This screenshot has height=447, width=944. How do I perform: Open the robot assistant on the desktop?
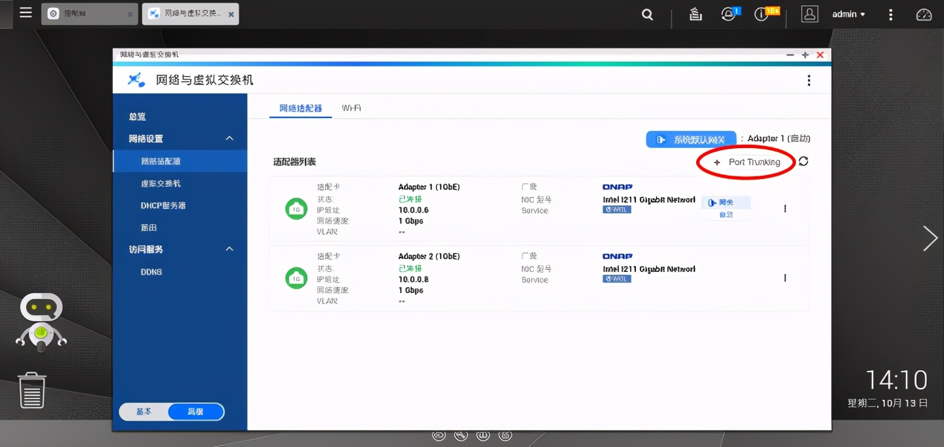(41, 321)
